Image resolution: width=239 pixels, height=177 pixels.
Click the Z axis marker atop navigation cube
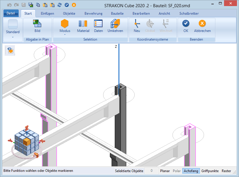[27, 128]
